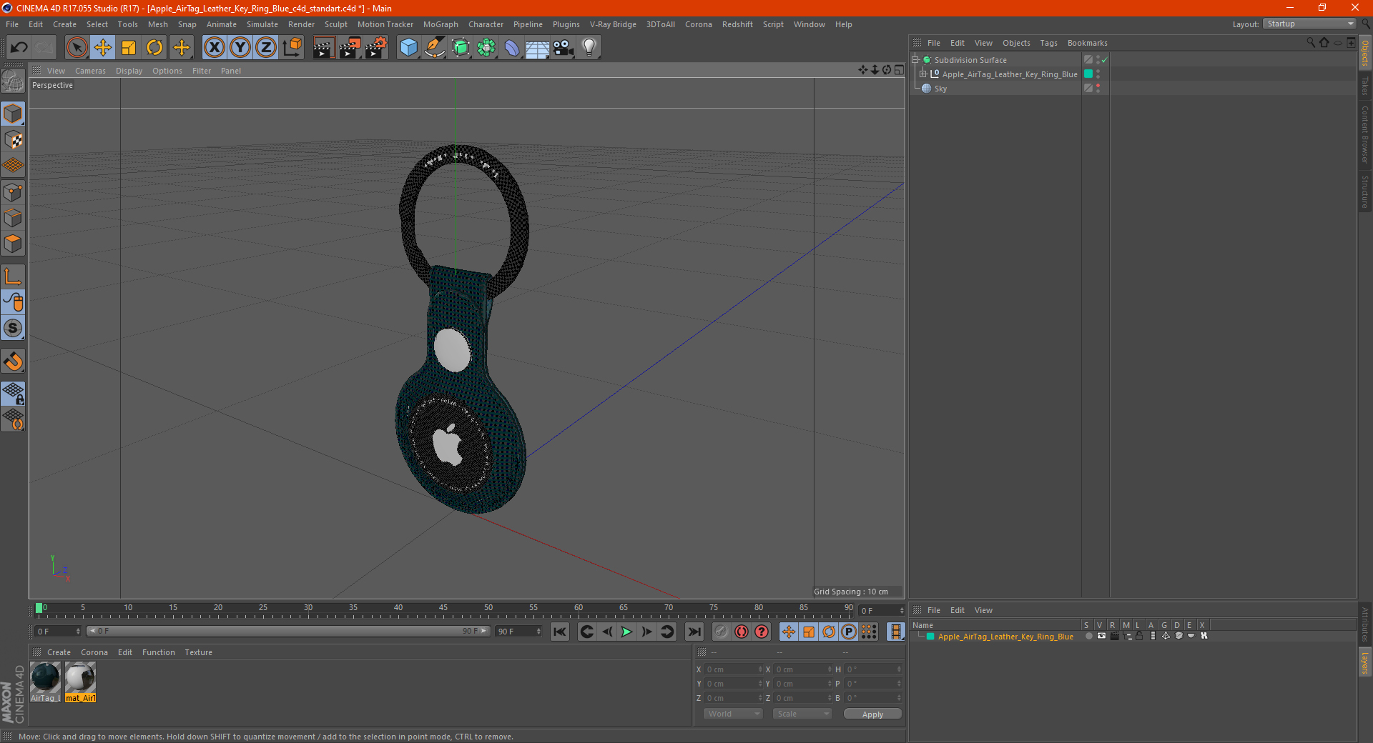Click the Record Active Objects button
This screenshot has width=1373, height=743.
tap(722, 632)
